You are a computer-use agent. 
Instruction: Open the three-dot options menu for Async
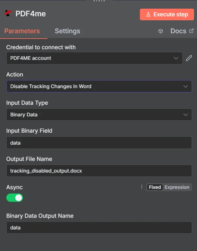coord(142,187)
